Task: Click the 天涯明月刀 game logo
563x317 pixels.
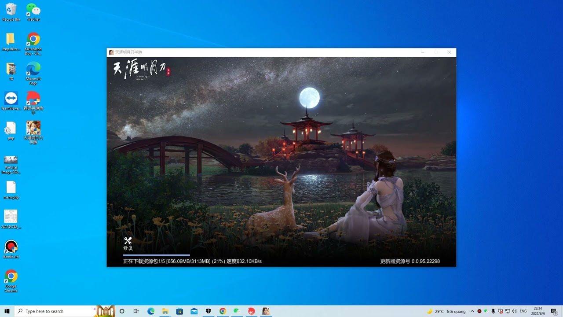Action: click(x=142, y=70)
